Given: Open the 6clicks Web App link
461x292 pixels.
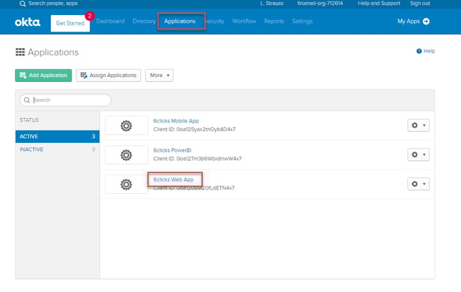Looking at the screenshot, I should point(173,179).
